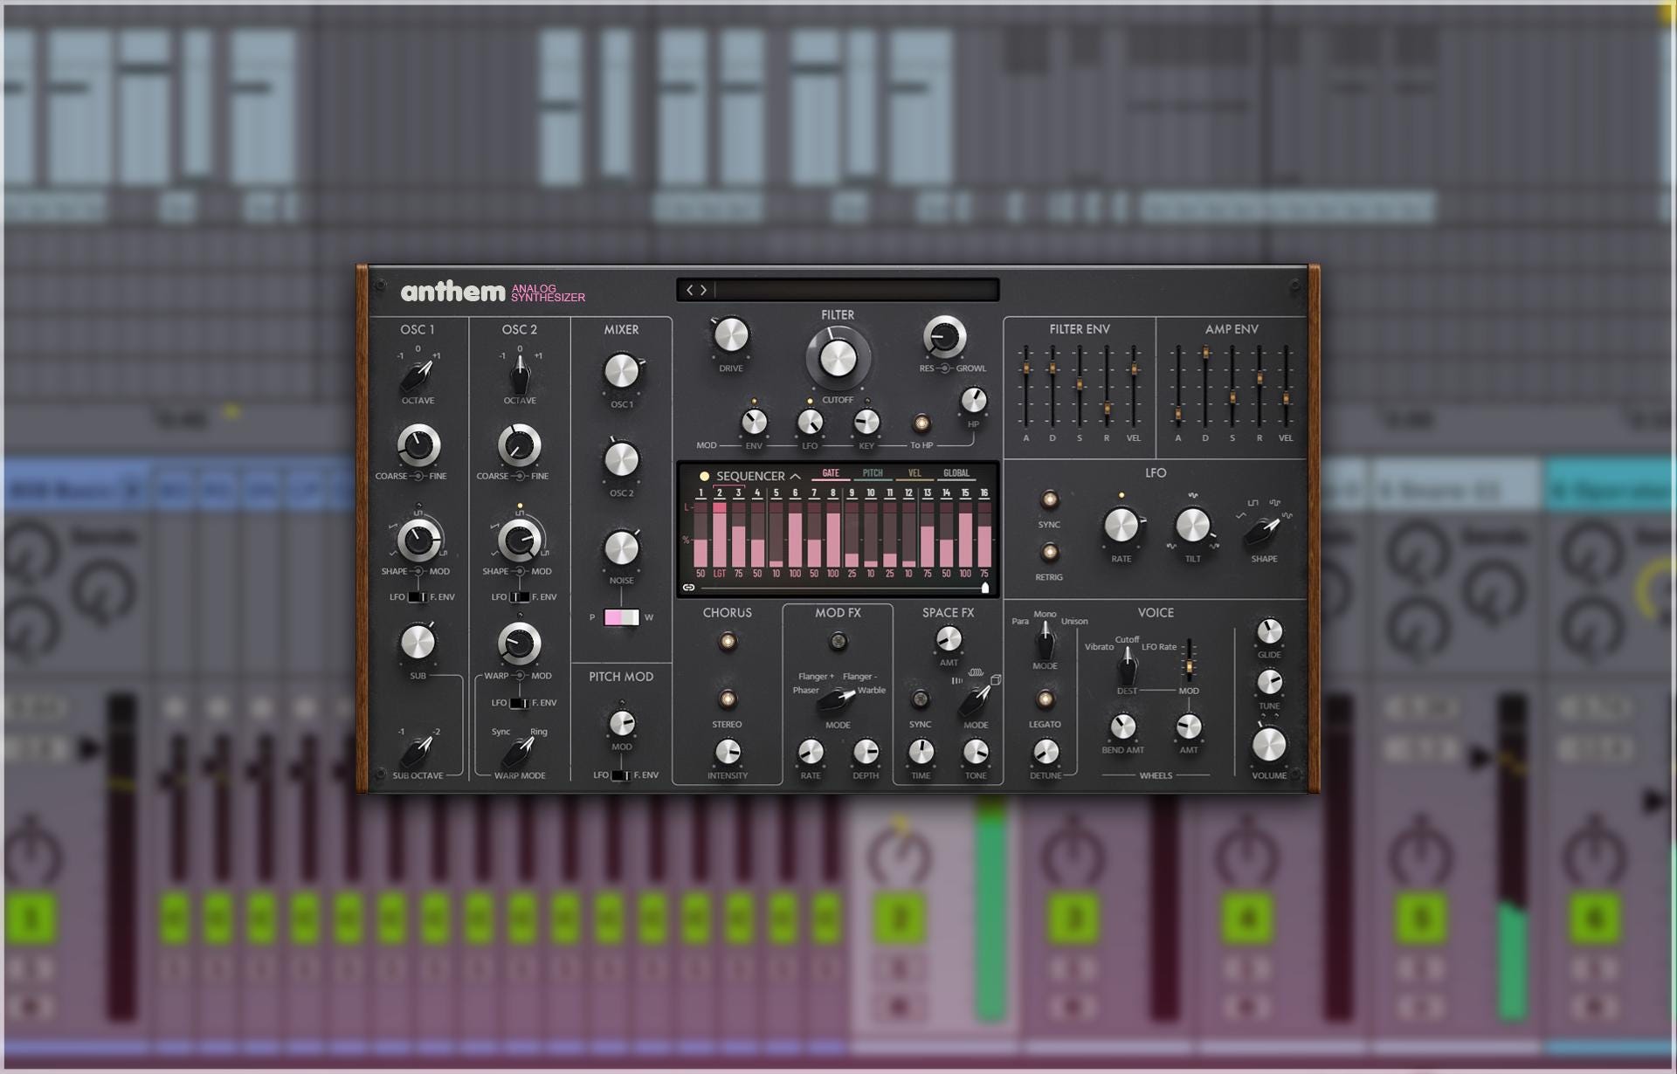The width and height of the screenshot is (1677, 1074).
Task: Toggle the Sequencer power LED
Action: click(704, 477)
